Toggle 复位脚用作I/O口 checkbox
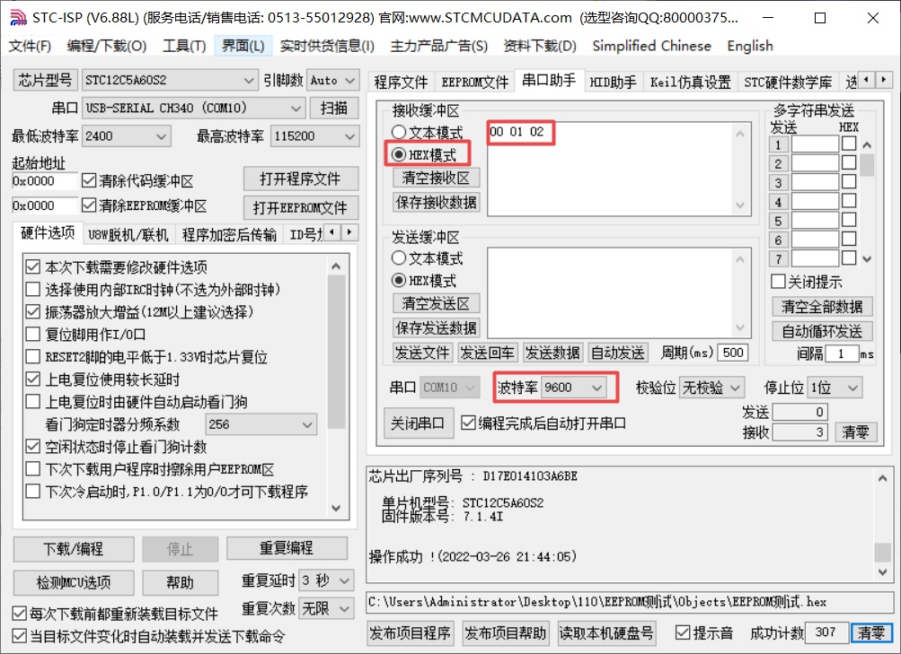This screenshot has height=654, width=901. (86, 334)
